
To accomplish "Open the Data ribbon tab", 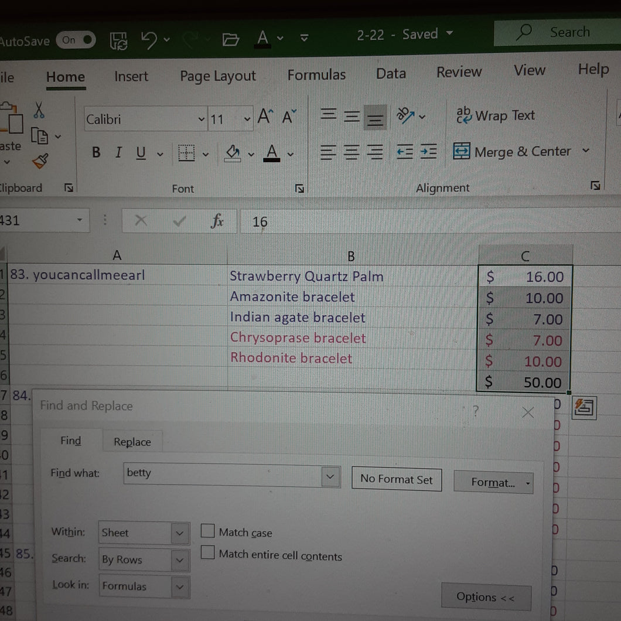I will point(391,73).
